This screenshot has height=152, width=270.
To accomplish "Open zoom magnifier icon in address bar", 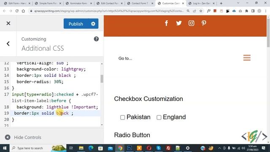I will pos(188,11).
